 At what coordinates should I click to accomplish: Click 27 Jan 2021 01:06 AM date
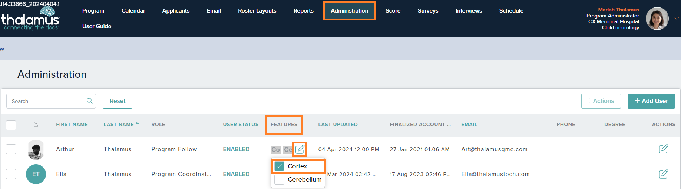420,149
